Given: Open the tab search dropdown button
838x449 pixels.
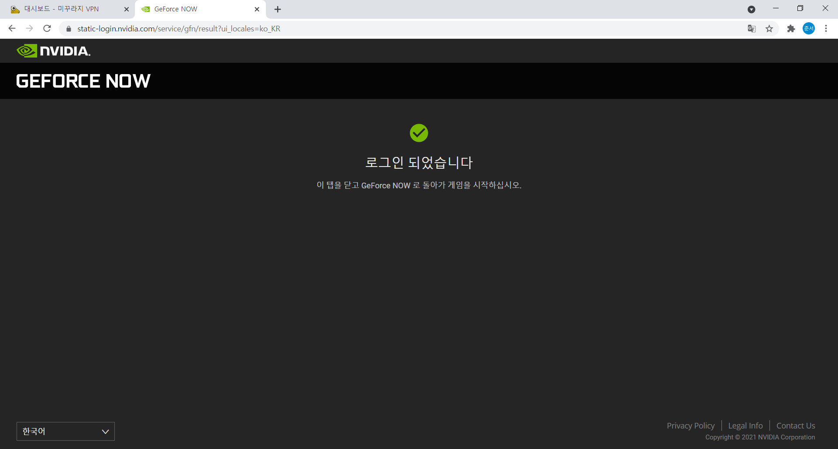Looking at the screenshot, I should [x=752, y=9].
